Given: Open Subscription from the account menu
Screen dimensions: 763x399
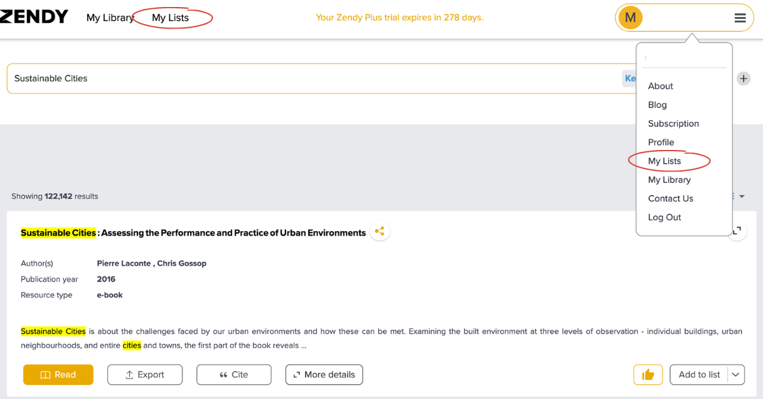Looking at the screenshot, I should click(x=673, y=124).
